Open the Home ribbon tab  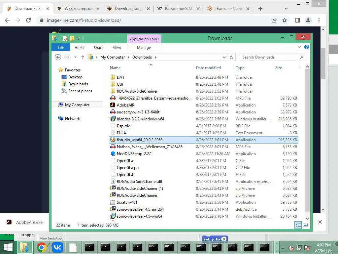pyautogui.click(x=79, y=48)
